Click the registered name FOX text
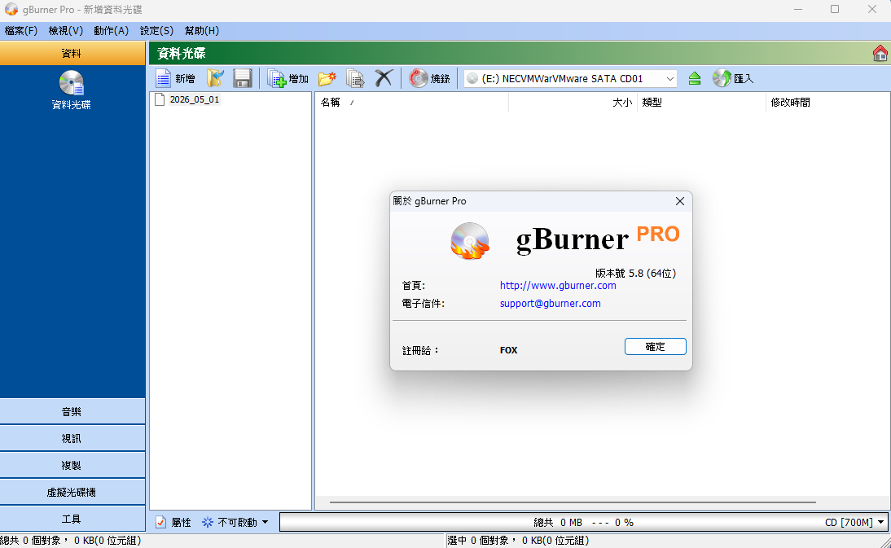Image resolution: width=891 pixels, height=548 pixels. point(508,350)
